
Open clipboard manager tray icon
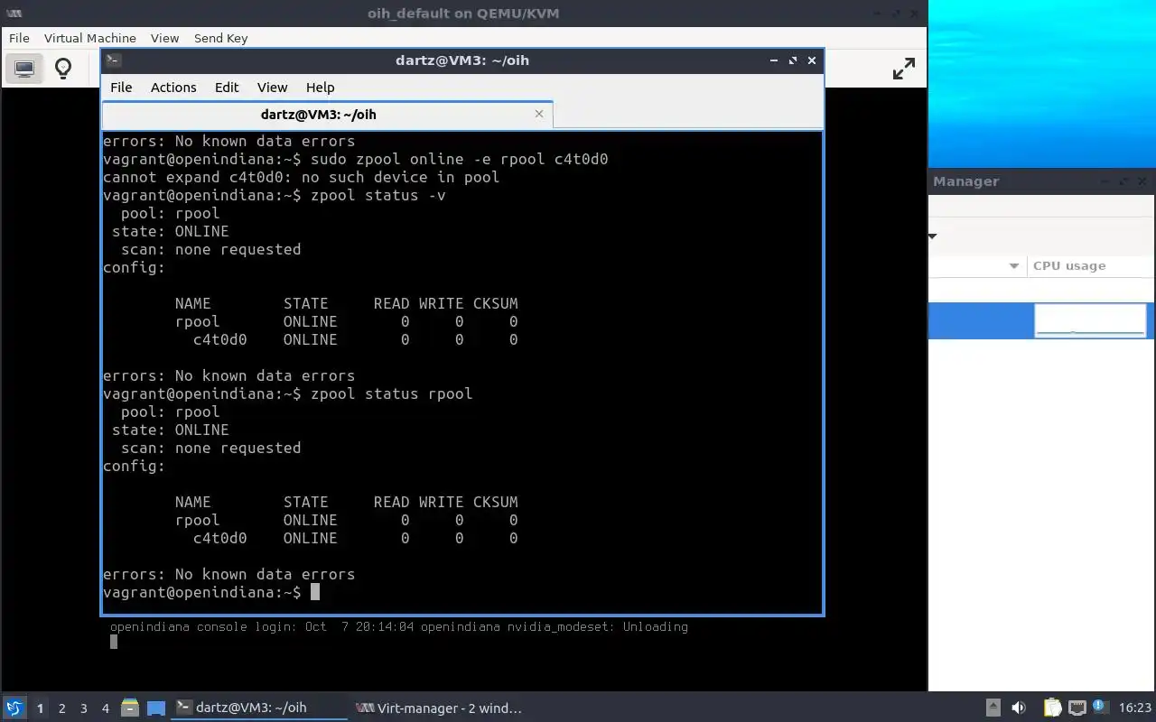[x=1053, y=708]
